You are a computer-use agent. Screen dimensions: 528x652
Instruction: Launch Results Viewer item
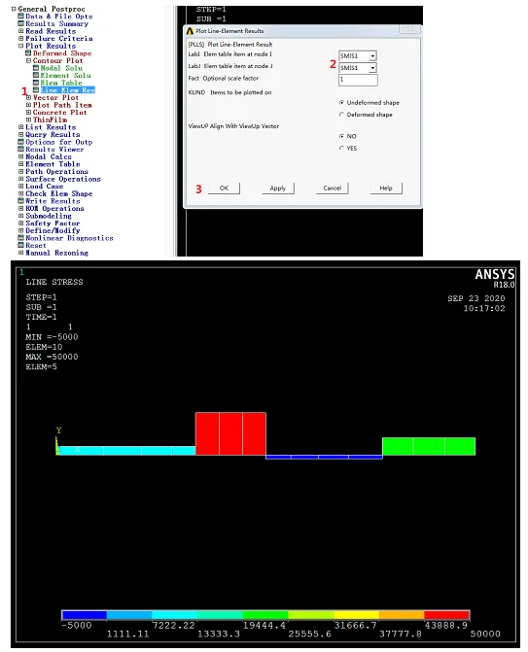coord(54,150)
